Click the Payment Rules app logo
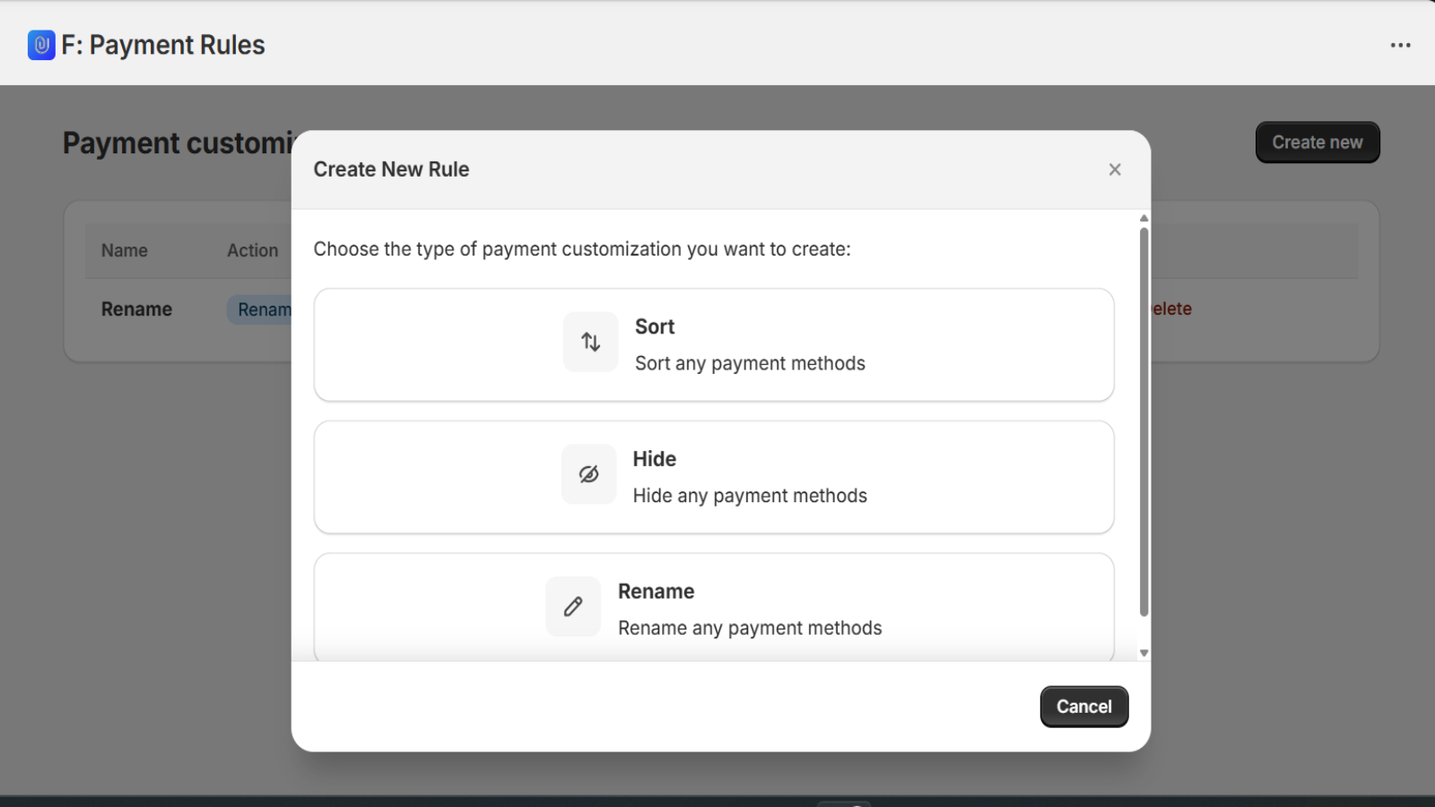The height and width of the screenshot is (807, 1435). point(40,44)
